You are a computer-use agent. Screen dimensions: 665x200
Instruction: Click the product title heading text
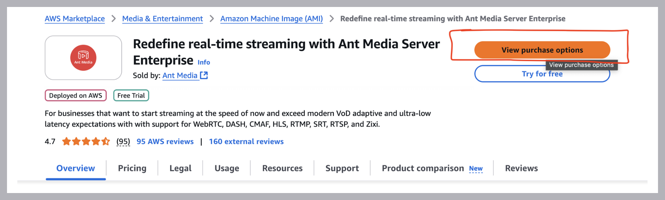pos(286,52)
